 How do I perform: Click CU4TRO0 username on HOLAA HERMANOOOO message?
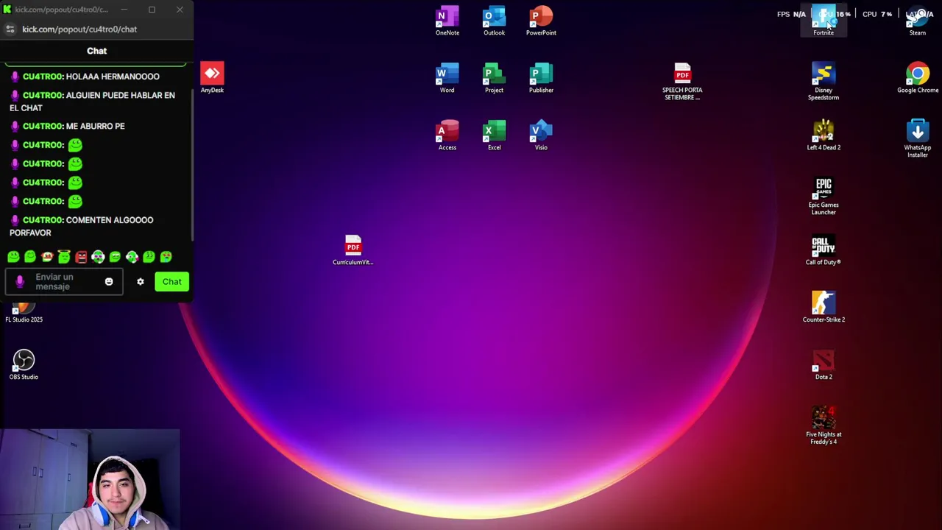[43, 77]
